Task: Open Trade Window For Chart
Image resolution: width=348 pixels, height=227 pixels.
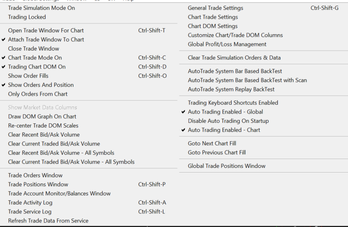Action: [x=46, y=30]
